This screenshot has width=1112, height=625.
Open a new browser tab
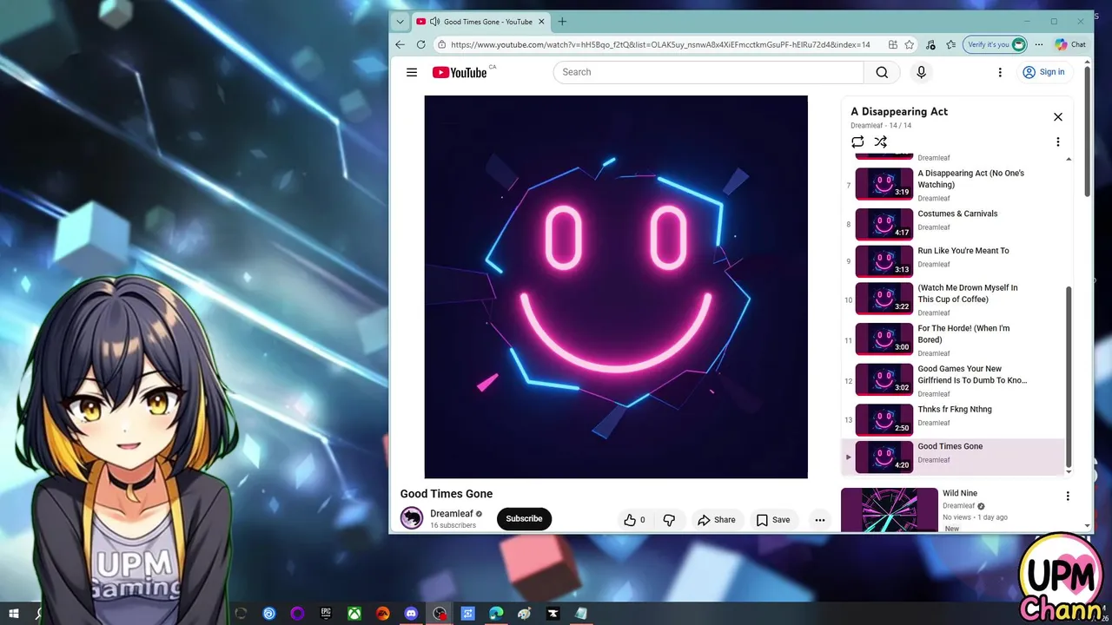[x=562, y=22]
